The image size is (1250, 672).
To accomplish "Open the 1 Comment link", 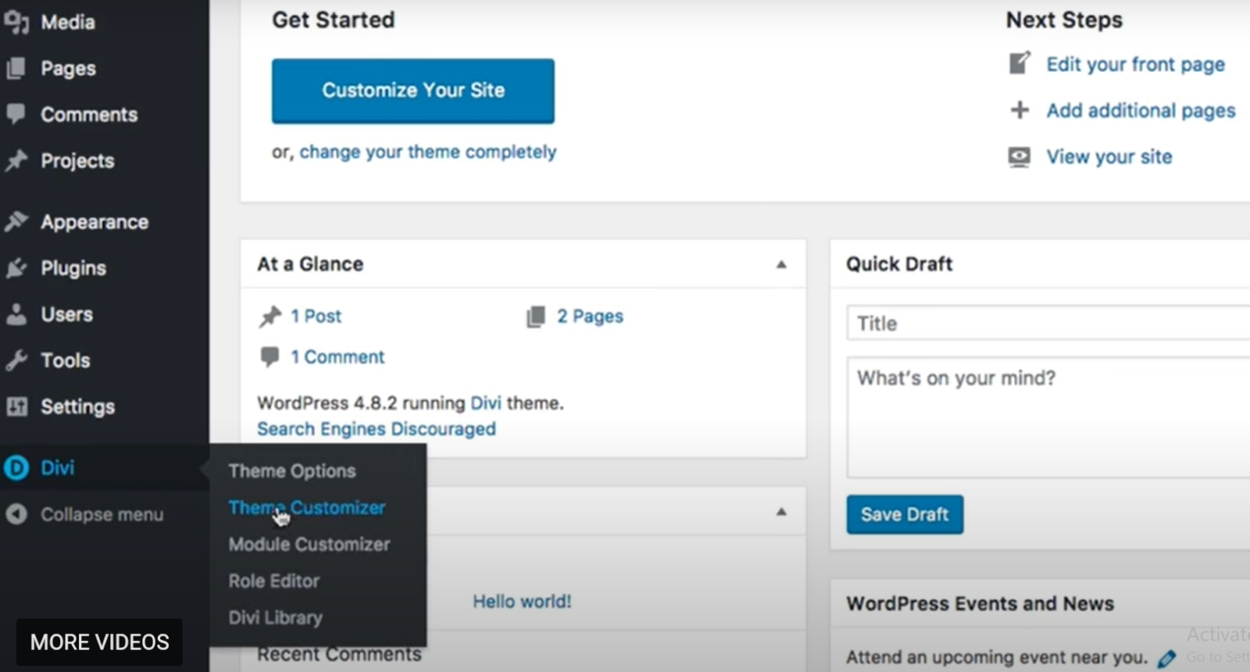I will coord(337,357).
